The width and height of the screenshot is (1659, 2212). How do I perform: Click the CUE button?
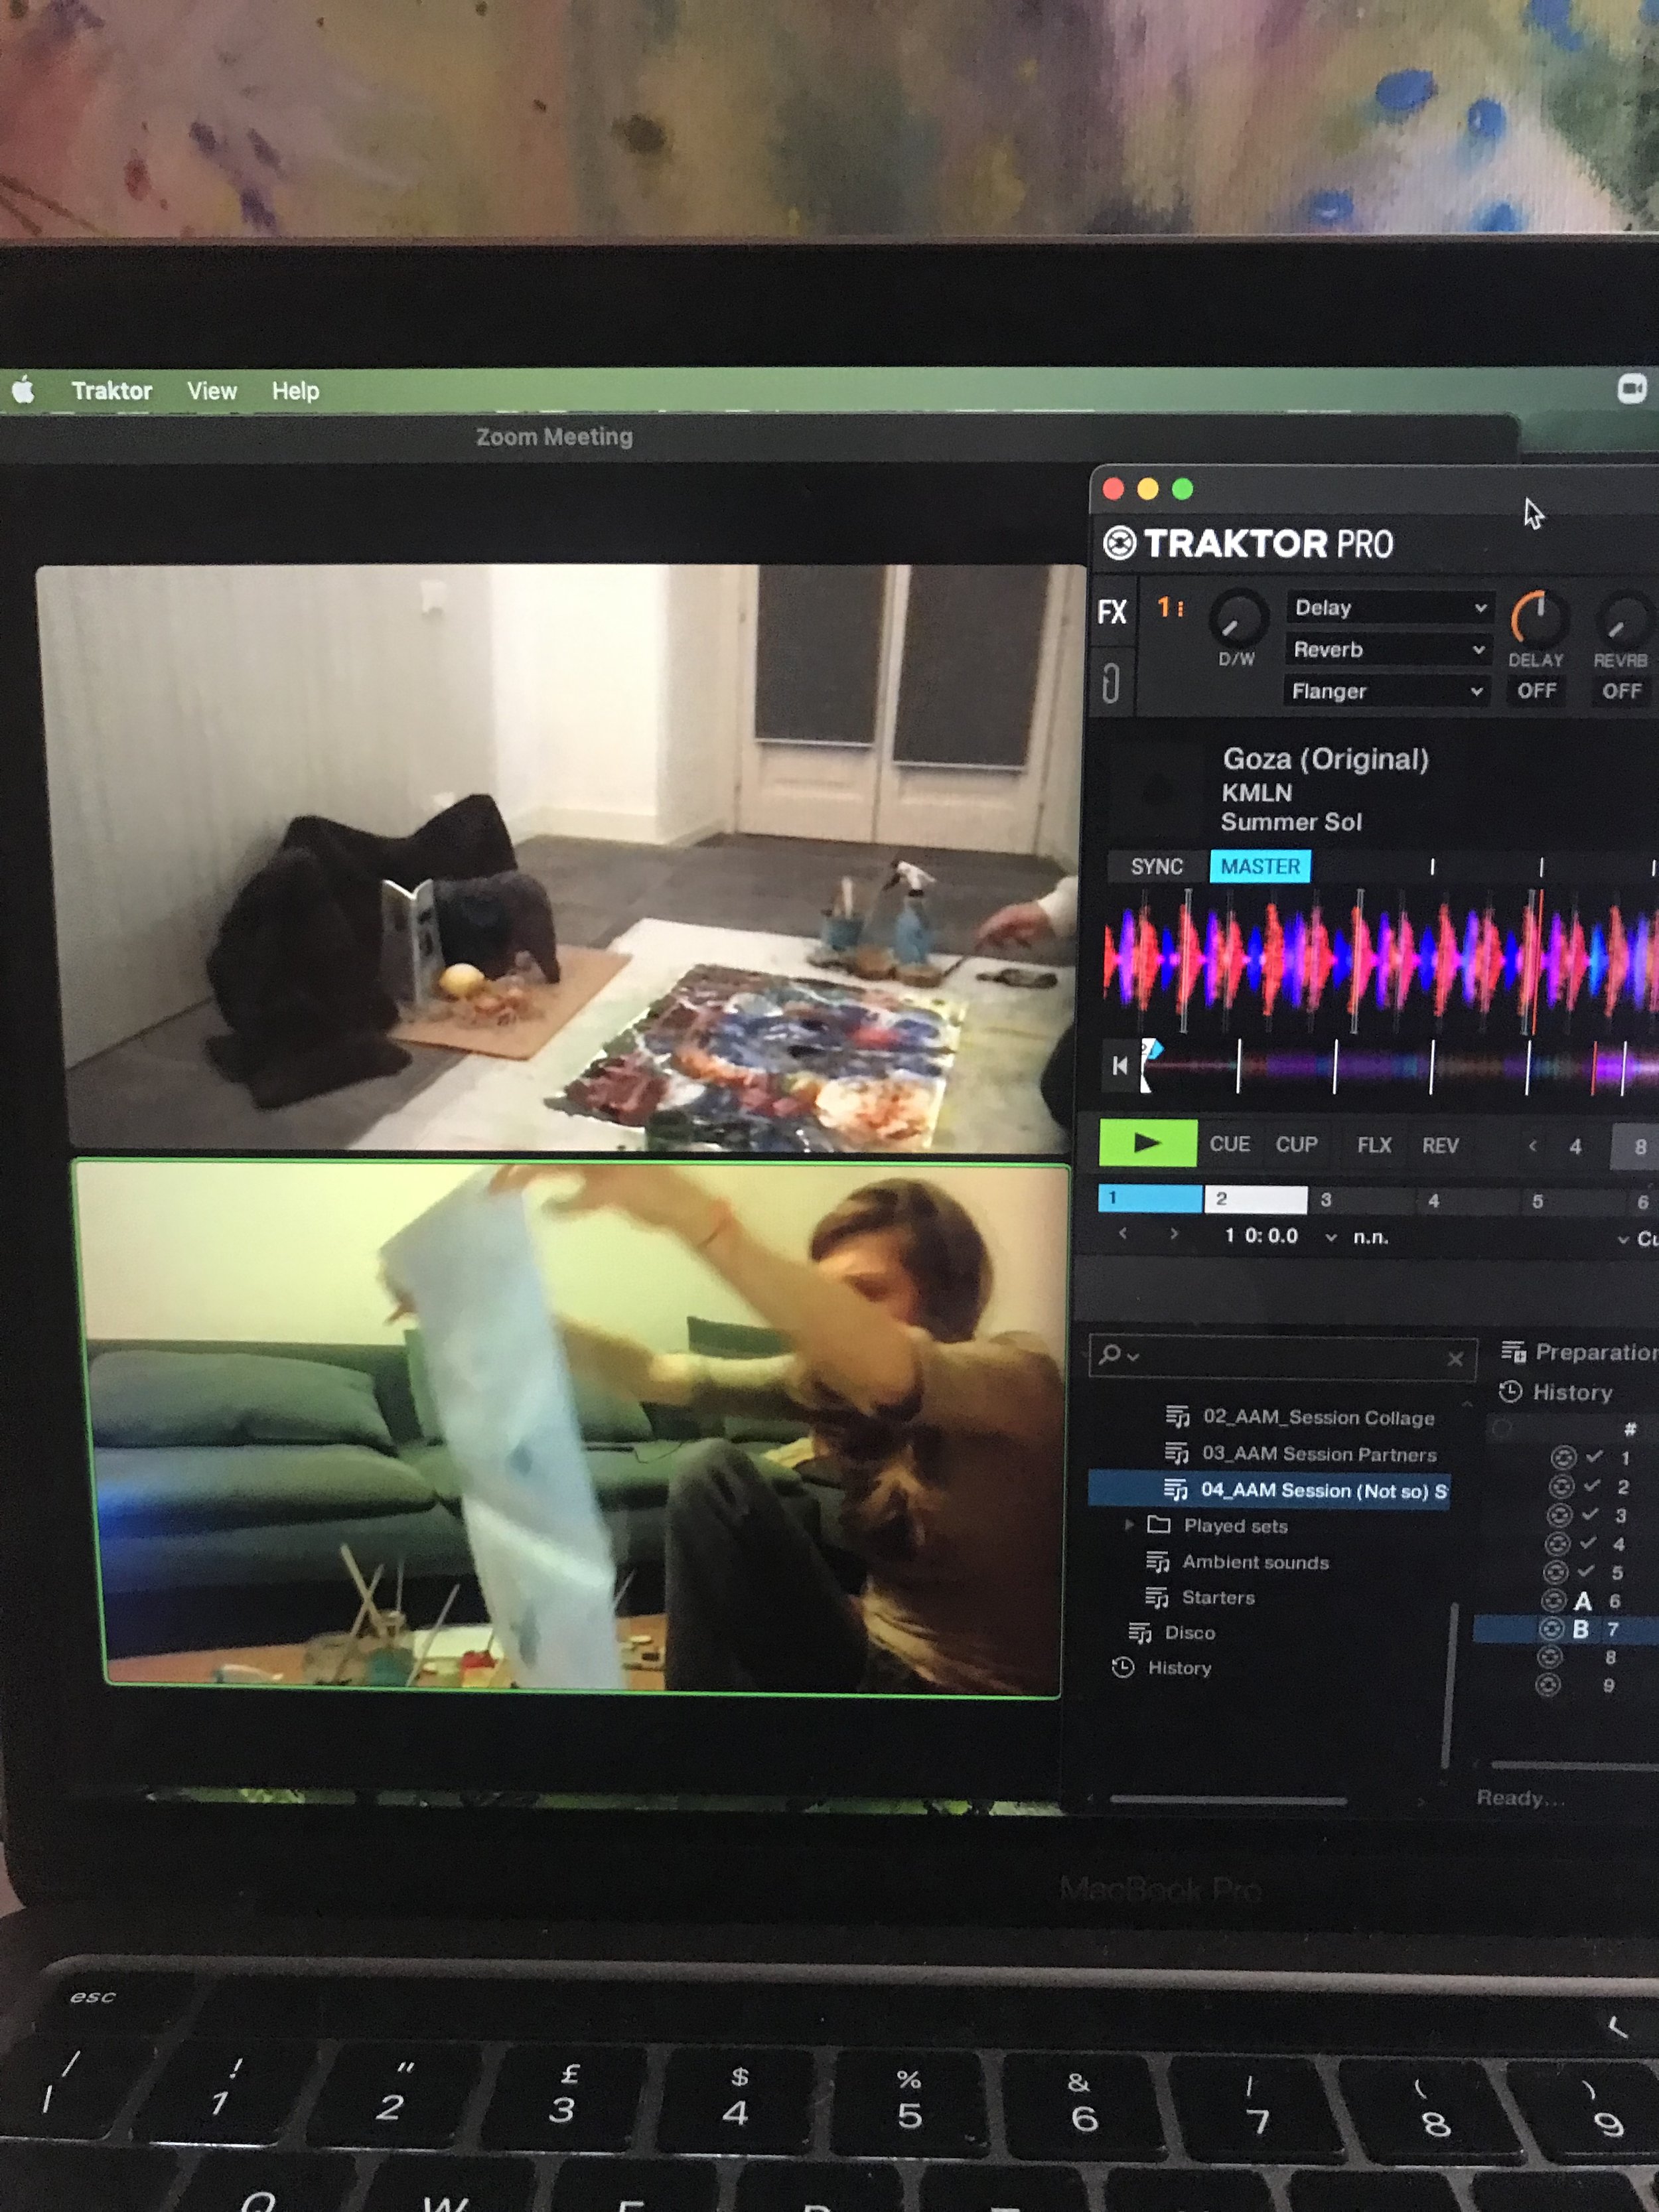1230,1144
